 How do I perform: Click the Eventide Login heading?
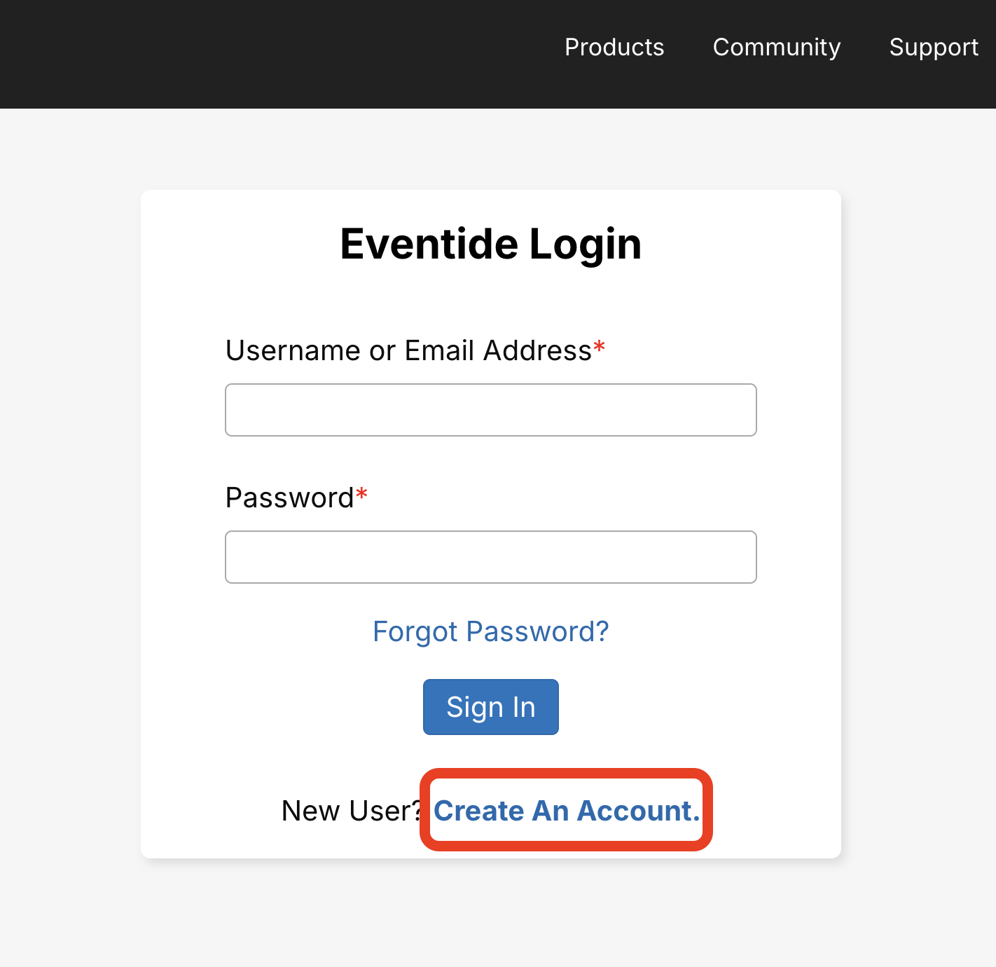tap(490, 244)
